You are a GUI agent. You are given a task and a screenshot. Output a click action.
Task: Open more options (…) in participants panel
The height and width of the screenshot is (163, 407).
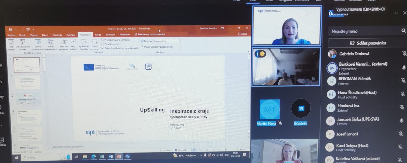coord(395,13)
